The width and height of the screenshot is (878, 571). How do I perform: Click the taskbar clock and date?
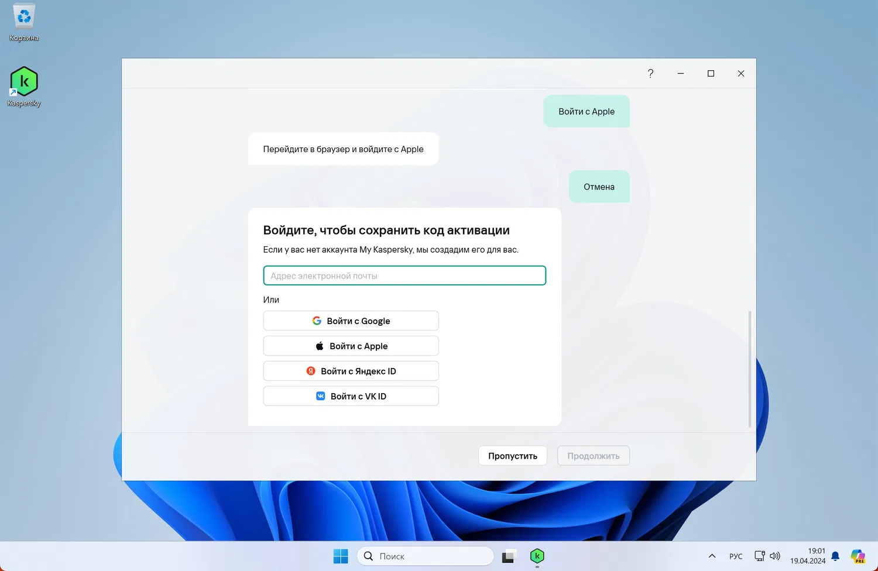tap(808, 556)
